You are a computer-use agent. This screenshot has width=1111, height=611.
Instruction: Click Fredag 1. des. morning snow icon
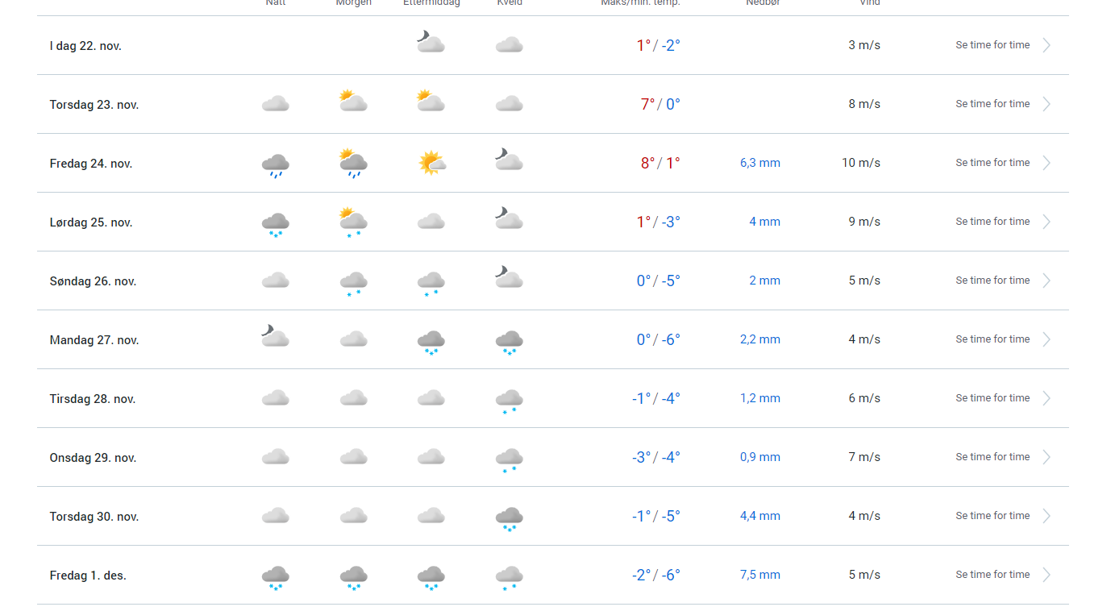point(353,577)
